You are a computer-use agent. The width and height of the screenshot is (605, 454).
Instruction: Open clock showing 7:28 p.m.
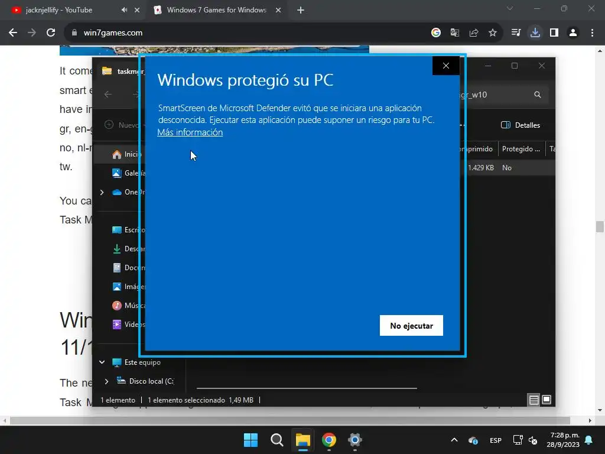click(563, 440)
